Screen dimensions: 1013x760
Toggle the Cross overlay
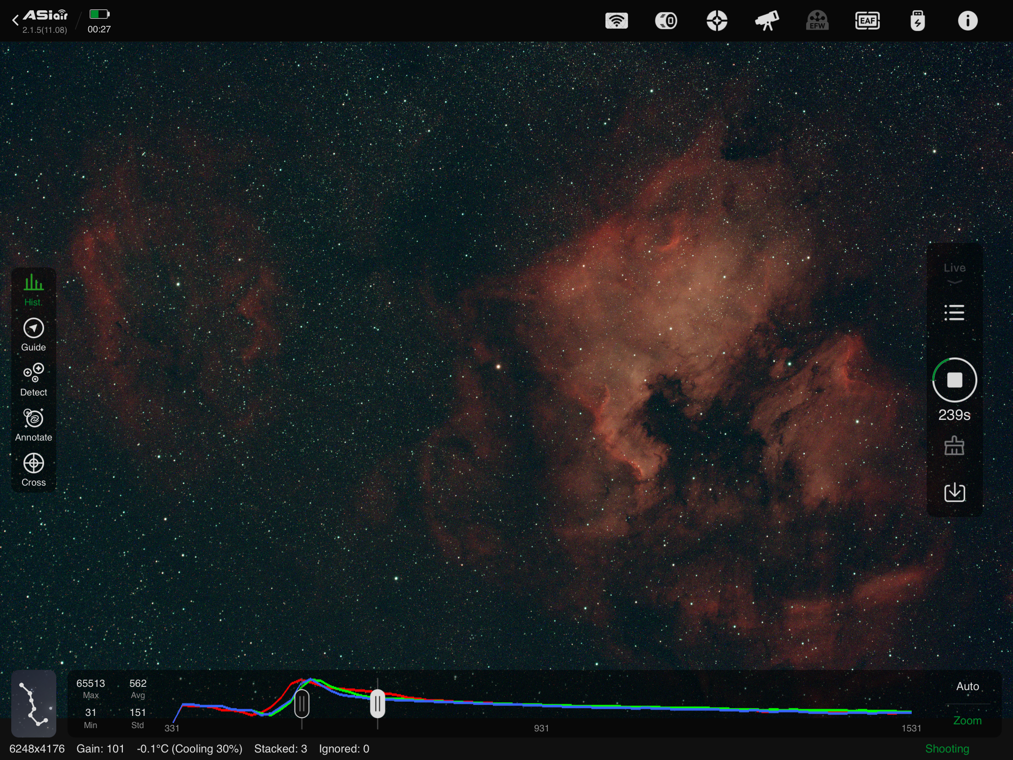[33, 470]
